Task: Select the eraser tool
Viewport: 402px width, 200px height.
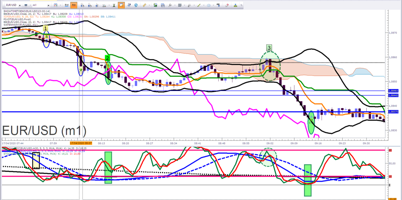Action: click(x=227, y=5)
